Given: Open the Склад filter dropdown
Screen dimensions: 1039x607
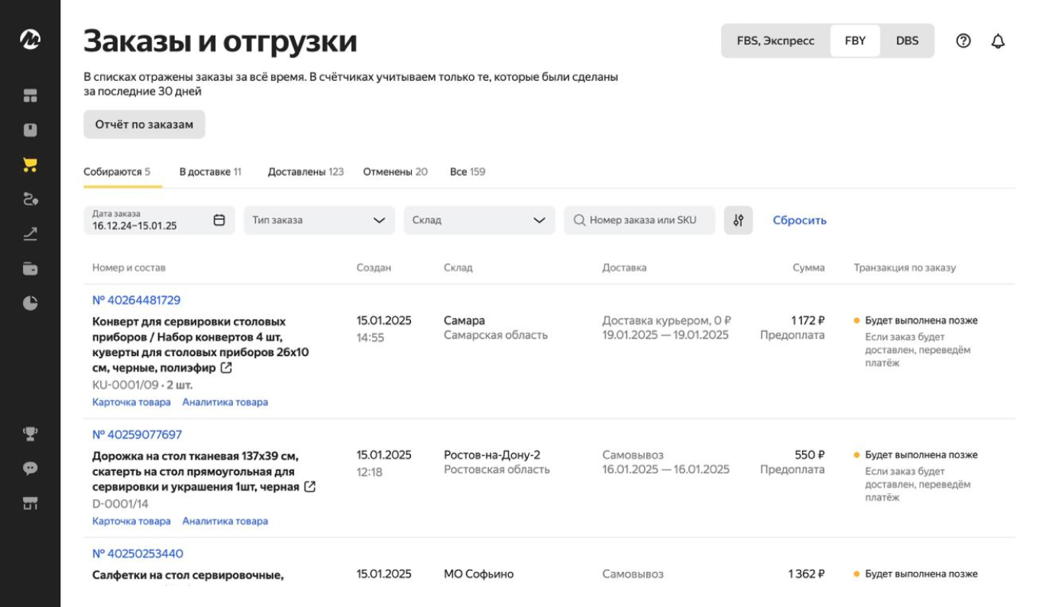Looking at the screenshot, I should click(x=479, y=219).
